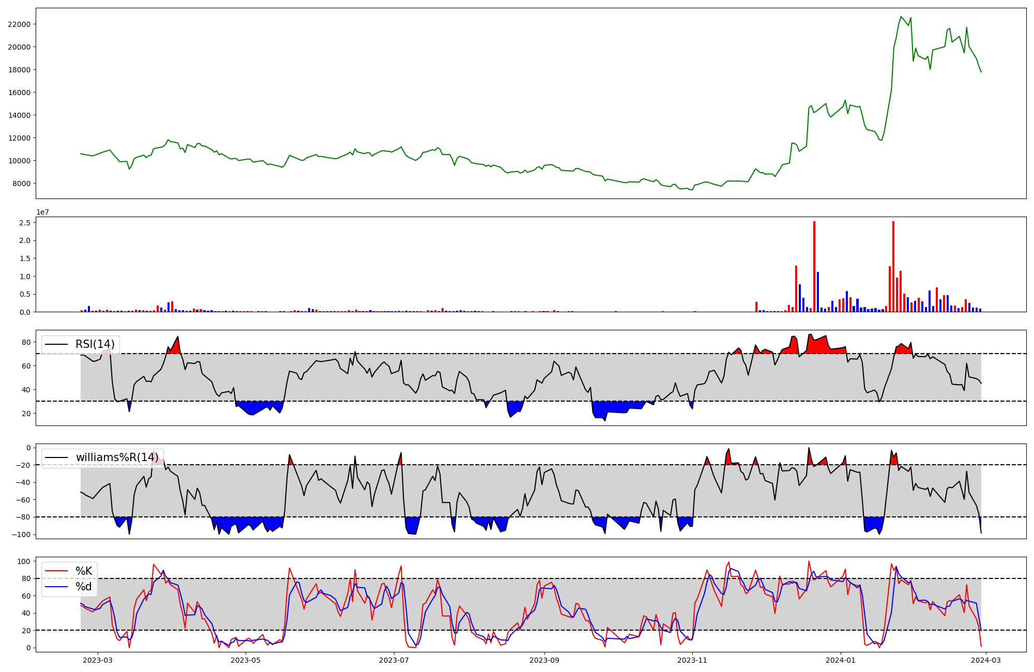Click the tallest red volume bar in late January 2024

[893, 266]
